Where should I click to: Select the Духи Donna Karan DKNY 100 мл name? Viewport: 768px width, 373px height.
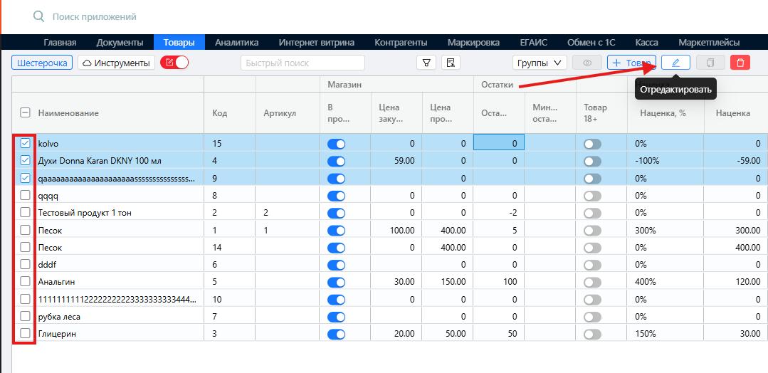click(100, 161)
